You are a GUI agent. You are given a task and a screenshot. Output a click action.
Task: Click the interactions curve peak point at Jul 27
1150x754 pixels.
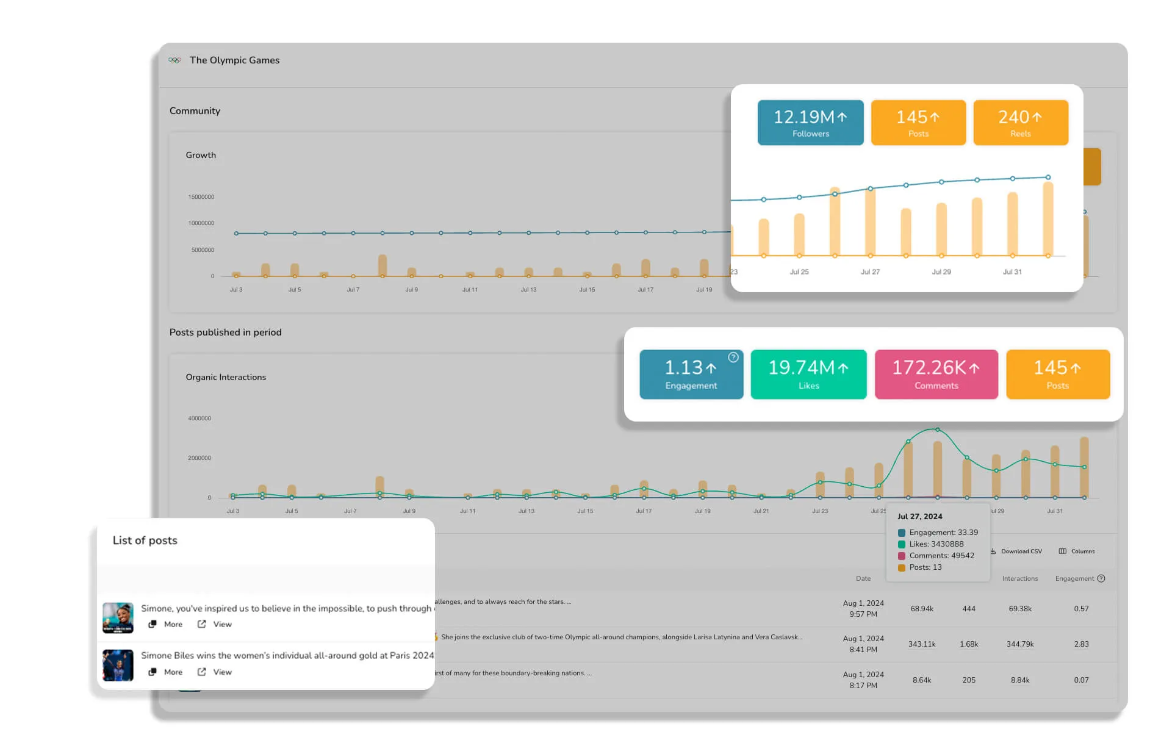[x=938, y=429]
